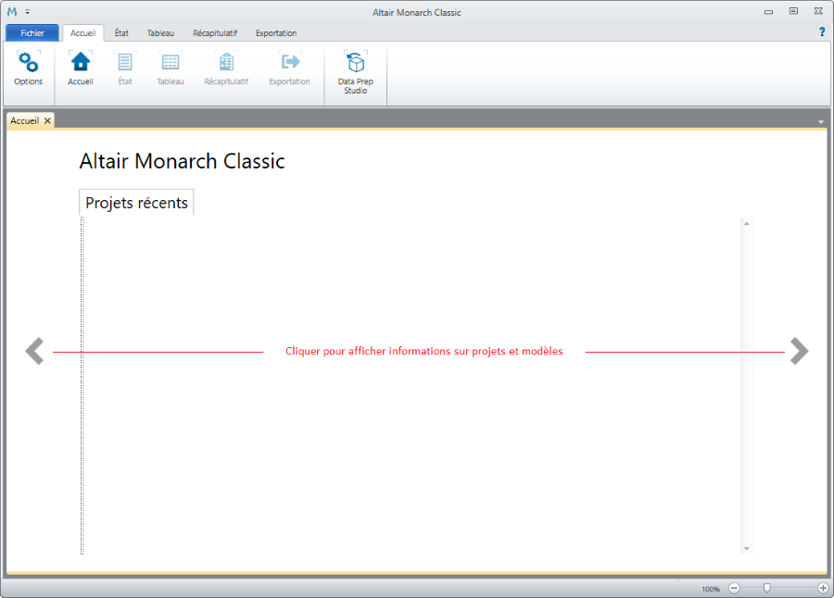The width and height of the screenshot is (834, 598).
Task: Open the help question mark icon
Action: pyautogui.click(x=821, y=32)
